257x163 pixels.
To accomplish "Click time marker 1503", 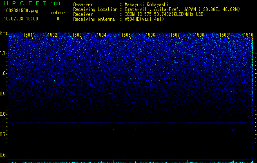I will click(77, 35).
